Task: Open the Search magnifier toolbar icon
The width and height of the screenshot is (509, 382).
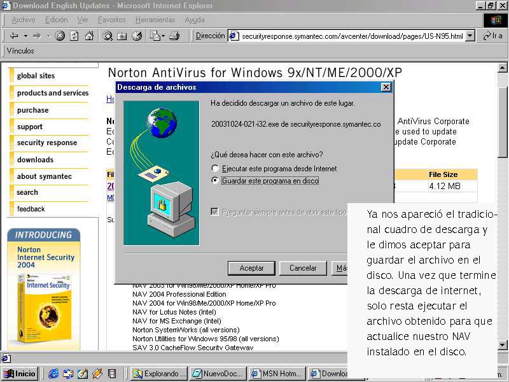Action: (x=108, y=36)
